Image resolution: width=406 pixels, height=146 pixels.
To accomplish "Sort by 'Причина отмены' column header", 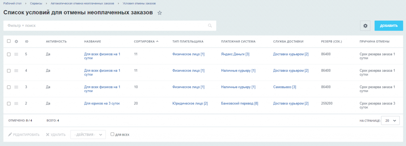I will coord(374,41).
